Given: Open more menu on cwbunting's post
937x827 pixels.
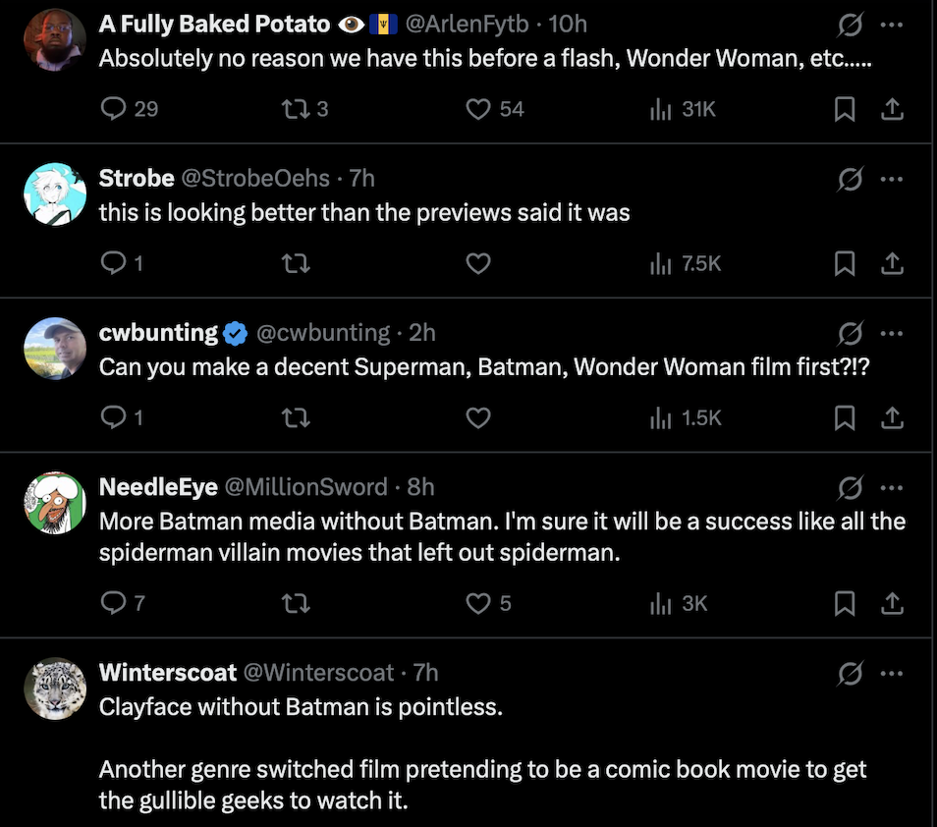Looking at the screenshot, I should point(892,333).
